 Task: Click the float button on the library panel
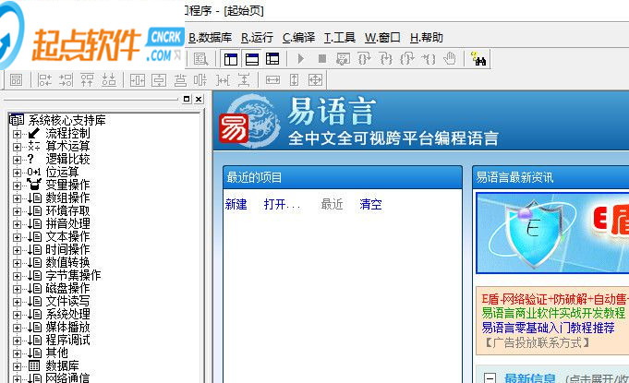[187, 99]
